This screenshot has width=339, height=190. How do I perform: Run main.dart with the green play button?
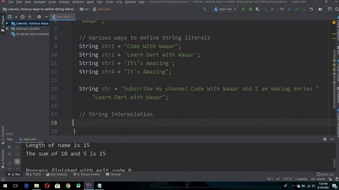(x=243, y=9)
